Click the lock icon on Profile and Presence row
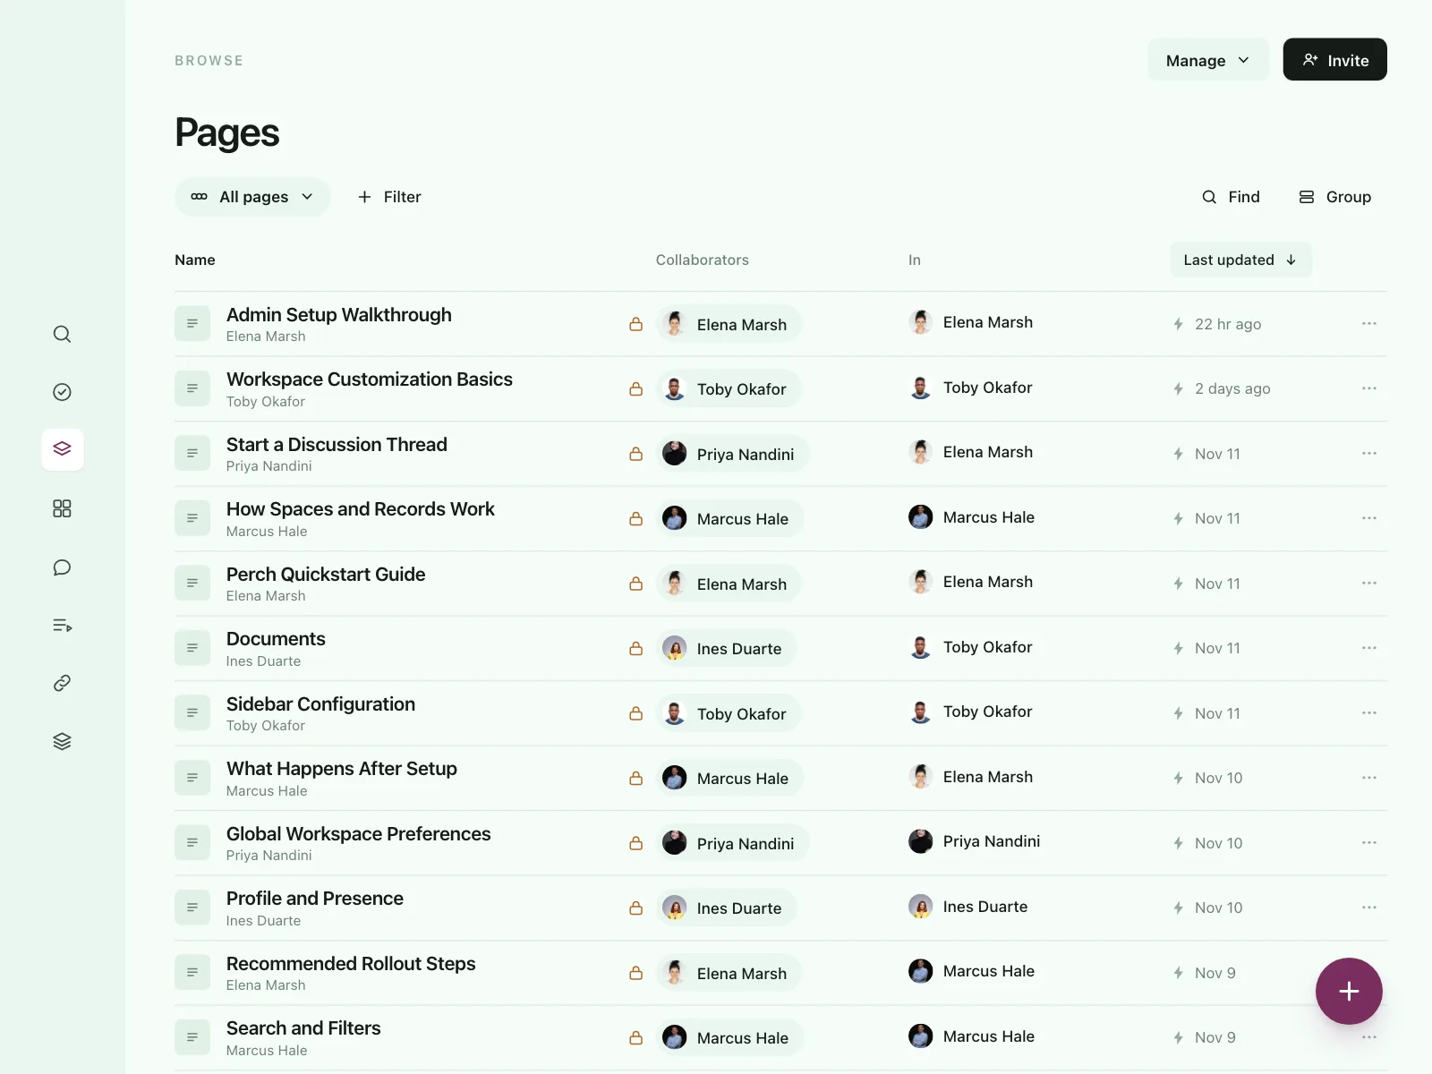The height and width of the screenshot is (1074, 1432). point(635,908)
